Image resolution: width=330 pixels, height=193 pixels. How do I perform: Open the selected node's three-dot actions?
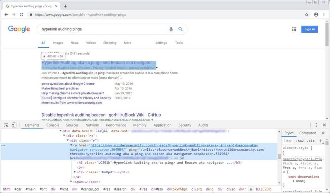[3, 145]
